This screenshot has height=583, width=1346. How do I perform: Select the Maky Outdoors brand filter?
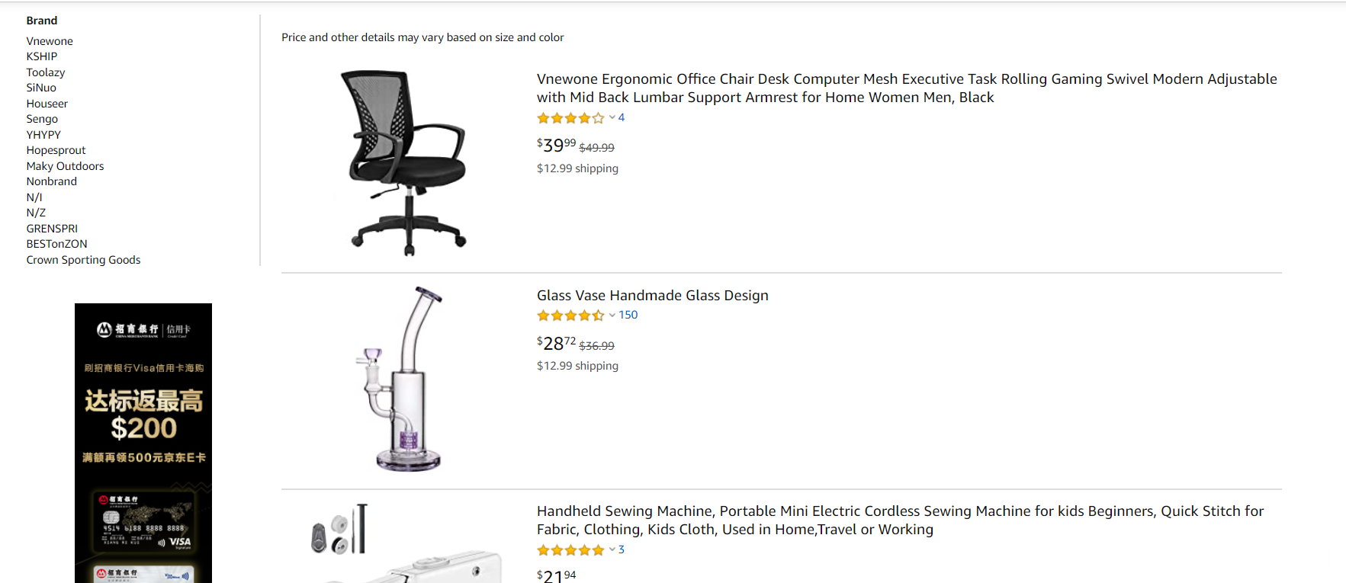pos(65,166)
